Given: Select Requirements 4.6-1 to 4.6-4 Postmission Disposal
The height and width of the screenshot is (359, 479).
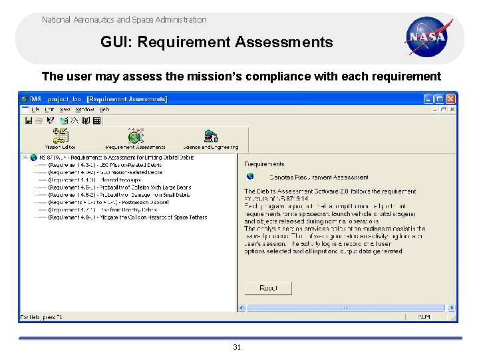Looking at the screenshot, I should pos(108,202).
